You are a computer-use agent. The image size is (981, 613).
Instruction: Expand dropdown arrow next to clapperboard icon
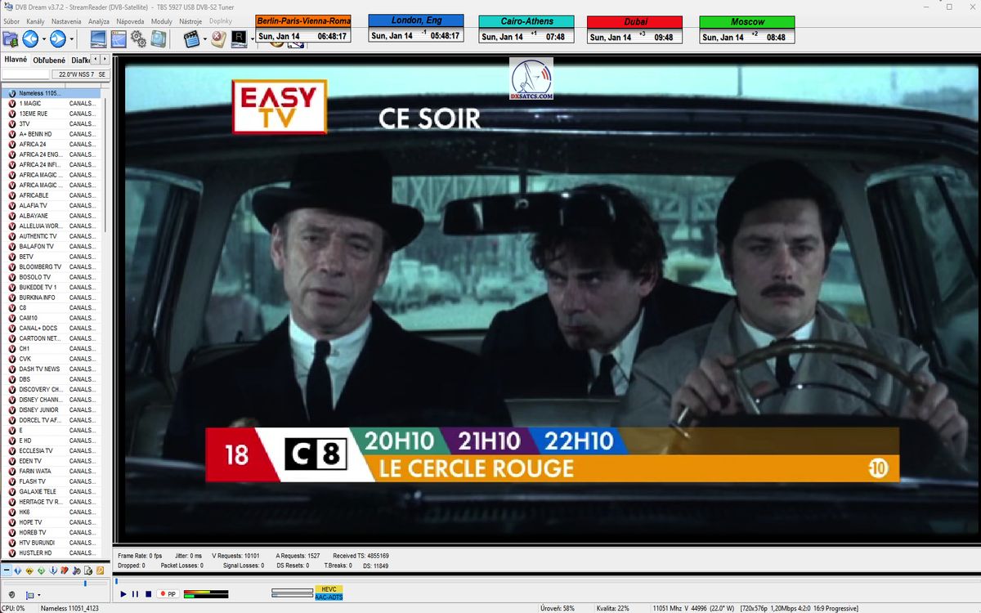click(x=204, y=39)
